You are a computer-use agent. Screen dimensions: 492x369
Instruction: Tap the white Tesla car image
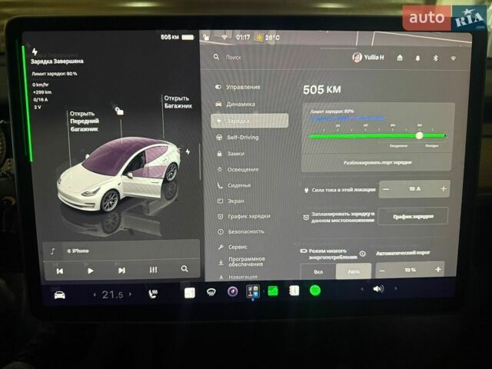coord(118,174)
